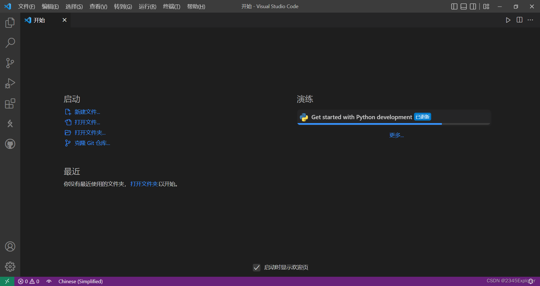
Task: Click the Python walkthrough progress bar
Action: 394,124
